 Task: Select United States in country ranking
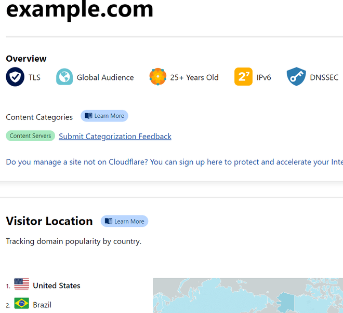57,285
